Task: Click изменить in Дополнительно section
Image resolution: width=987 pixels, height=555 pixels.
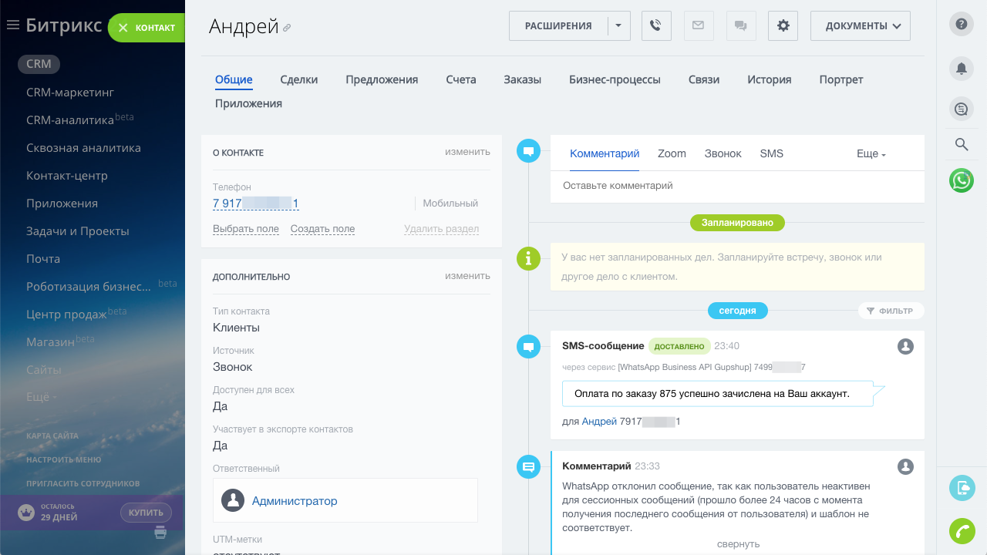Action: tap(467, 276)
